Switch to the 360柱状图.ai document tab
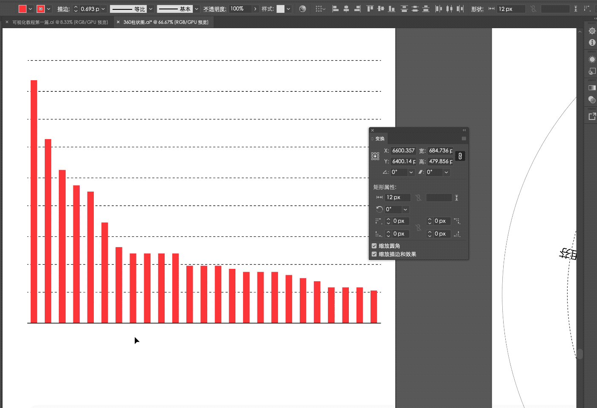The image size is (597, 408). [x=166, y=22]
